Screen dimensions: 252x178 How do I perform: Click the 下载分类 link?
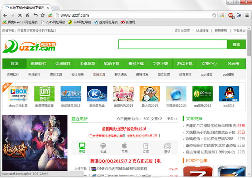click(x=239, y=30)
